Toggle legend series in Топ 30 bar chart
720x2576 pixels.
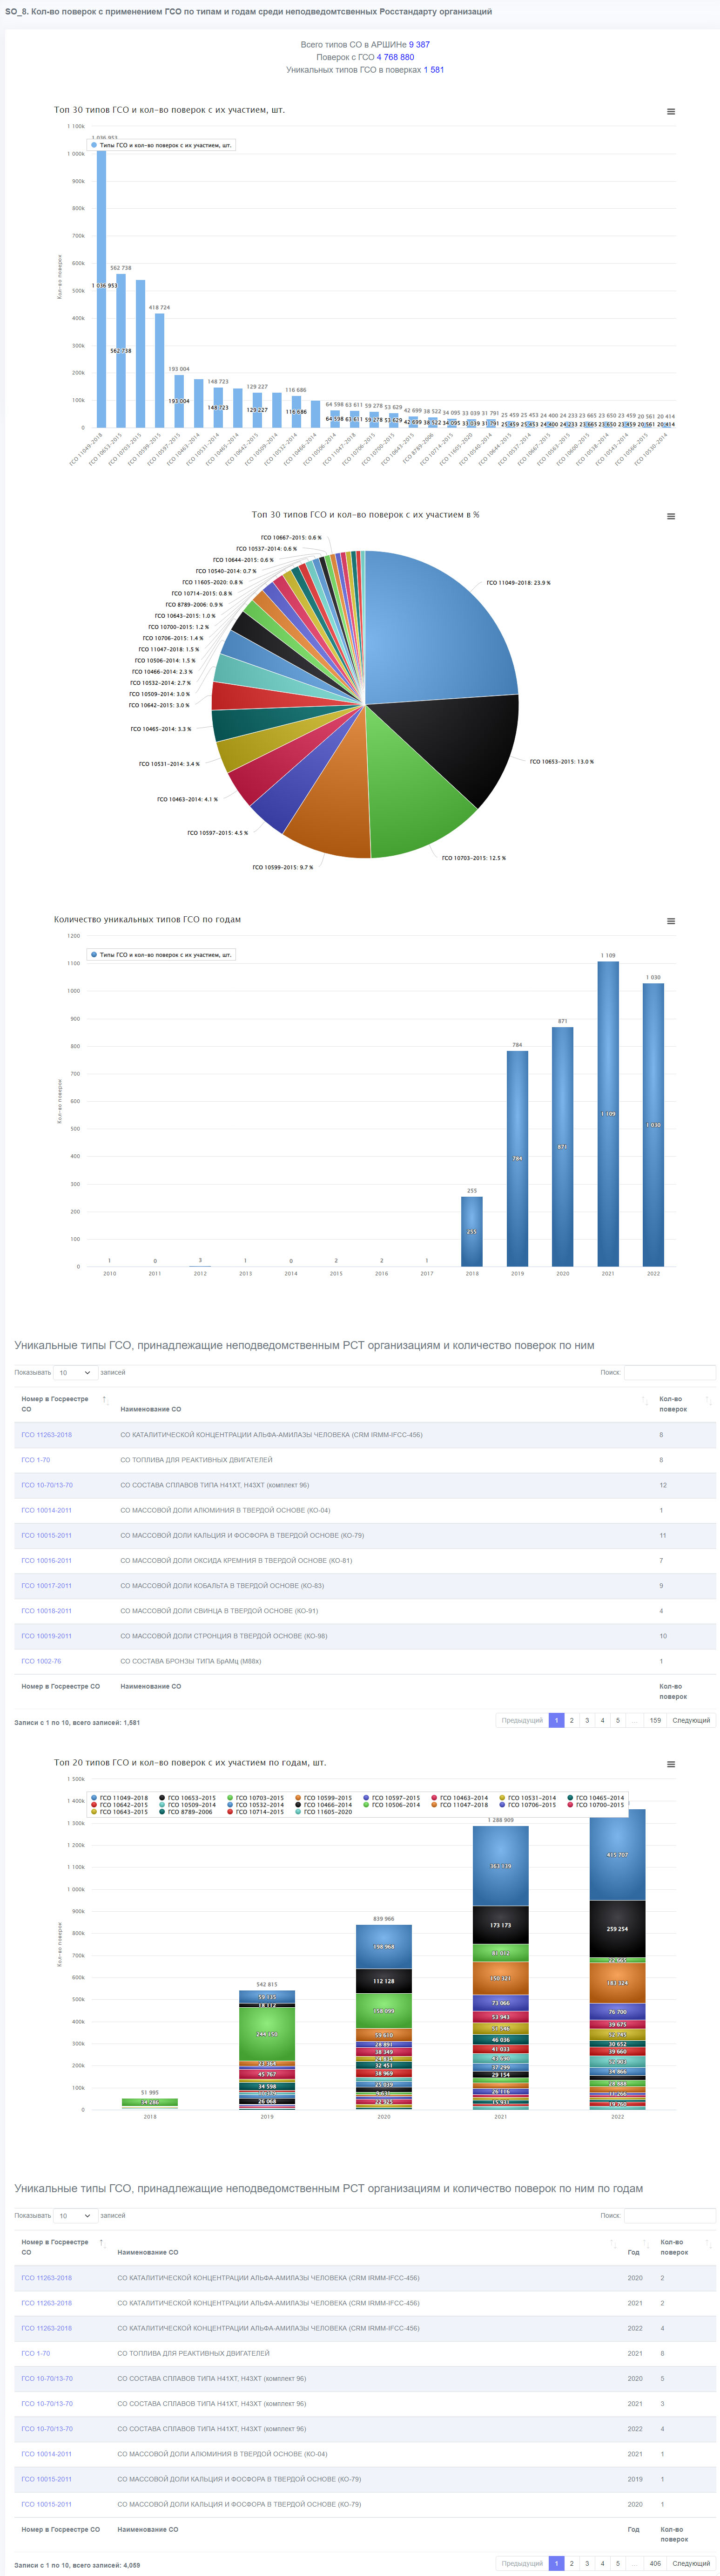[162, 145]
